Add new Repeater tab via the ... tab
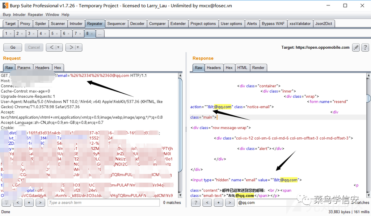The width and height of the screenshot is (371, 216). pyautogui.click(x=100, y=34)
